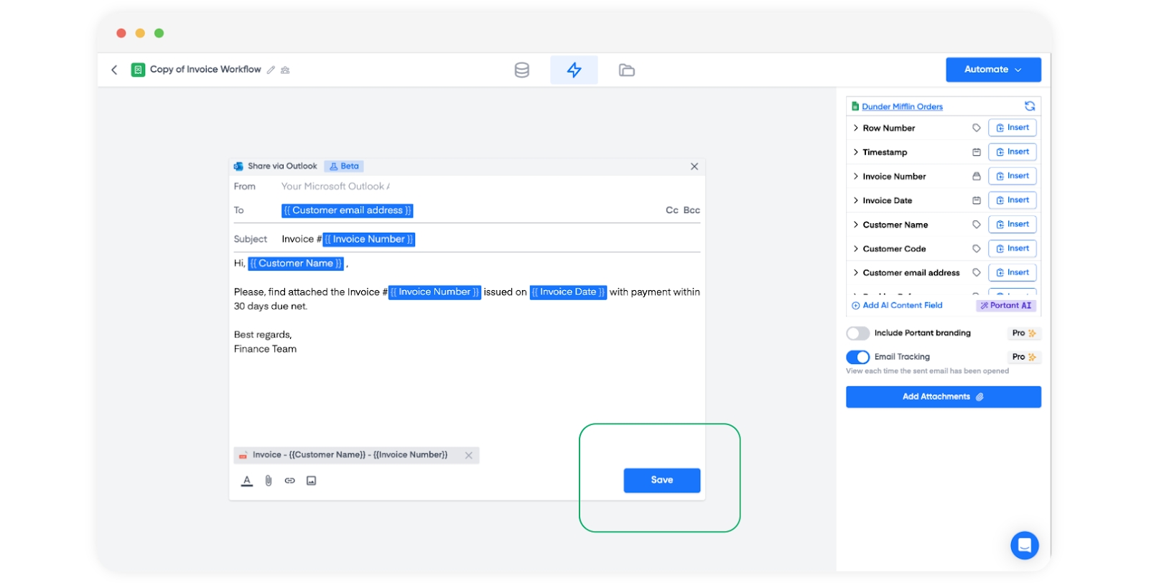Refresh the Dunder Mifflin Orders data source
This screenshot has width=1149, height=583.
(1030, 106)
